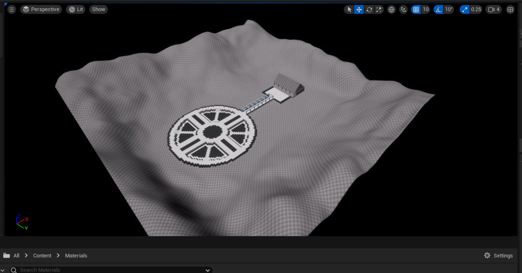Open the Perspective view mode menu

41,9
